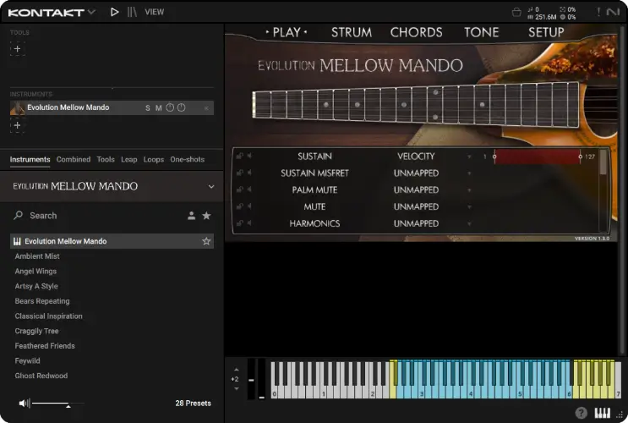628x423 pixels.
Task: Toggle the on-screen keyboard icon
Action: (603, 414)
